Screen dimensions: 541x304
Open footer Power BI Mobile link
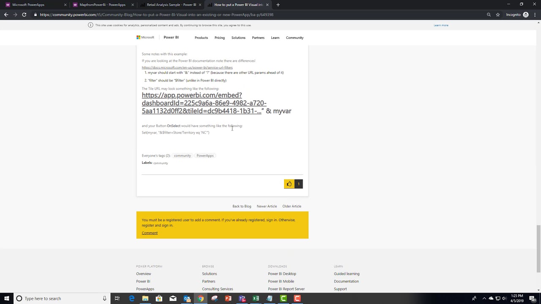pos(281,281)
